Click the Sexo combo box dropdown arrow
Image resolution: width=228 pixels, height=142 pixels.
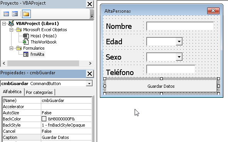coord(179,57)
